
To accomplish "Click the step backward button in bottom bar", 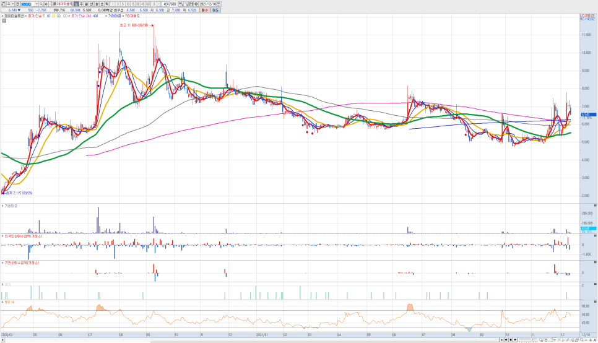I will click(506, 340).
